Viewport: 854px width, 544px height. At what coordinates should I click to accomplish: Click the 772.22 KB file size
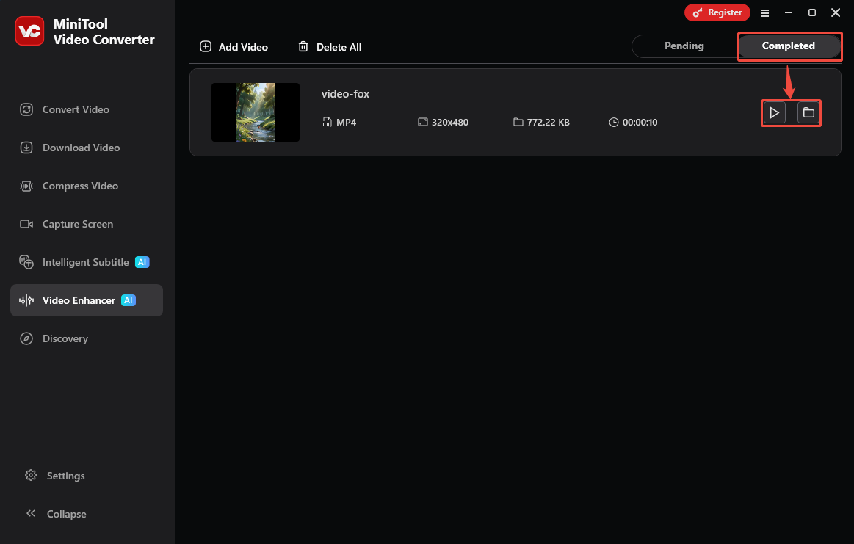pos(548,122)
